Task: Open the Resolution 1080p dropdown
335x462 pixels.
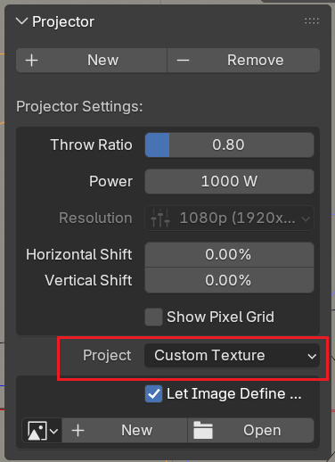Action: [229, 219]
